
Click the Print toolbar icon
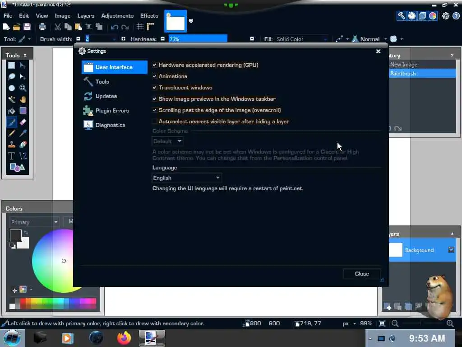click(42, 27)
